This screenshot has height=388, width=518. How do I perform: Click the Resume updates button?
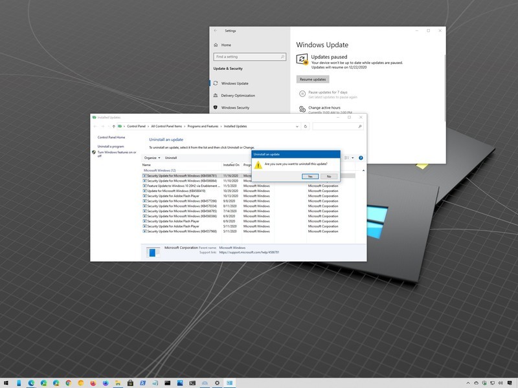pos(313,79)
